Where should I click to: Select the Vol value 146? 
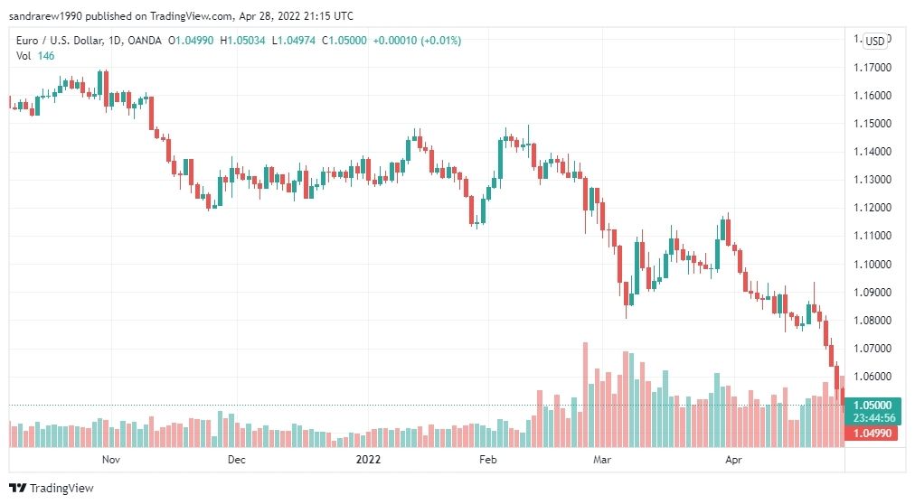coord(46,56)
